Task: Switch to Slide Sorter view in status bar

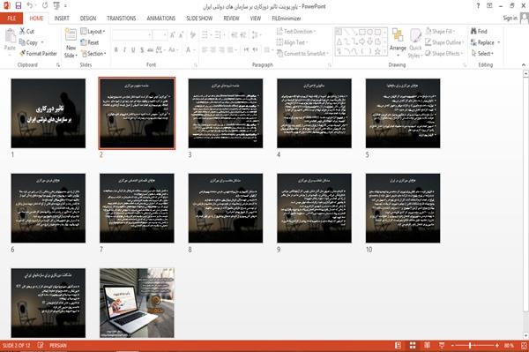Action: pos(413,345)
